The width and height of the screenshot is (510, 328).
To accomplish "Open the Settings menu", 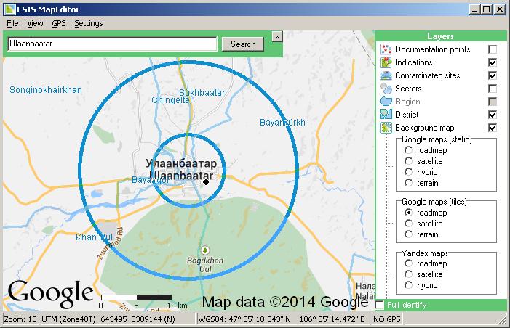I will (x=89, y=23).
